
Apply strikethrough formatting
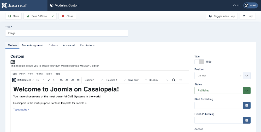pos(54,80)
